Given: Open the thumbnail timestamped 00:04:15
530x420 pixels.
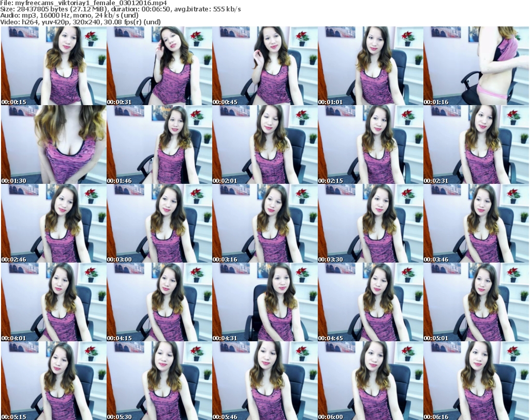Looking at the screenshot, I should pyautogui.click(x=159, y=302).
